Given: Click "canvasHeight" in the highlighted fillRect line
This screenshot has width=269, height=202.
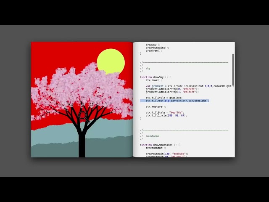Looking at the screenshot, I should pyautogui.click(x=197, y=101).
